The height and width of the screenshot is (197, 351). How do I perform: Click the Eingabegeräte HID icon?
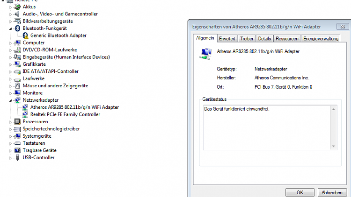pos(17,57)
